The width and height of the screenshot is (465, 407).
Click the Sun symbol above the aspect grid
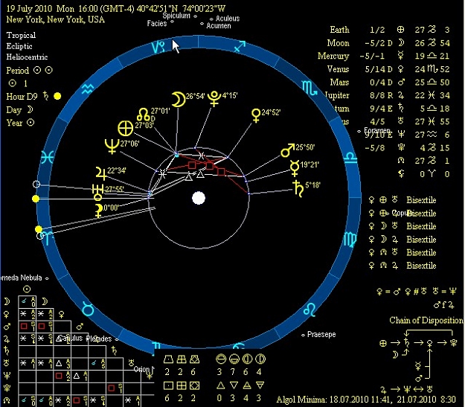pos(27,289)
